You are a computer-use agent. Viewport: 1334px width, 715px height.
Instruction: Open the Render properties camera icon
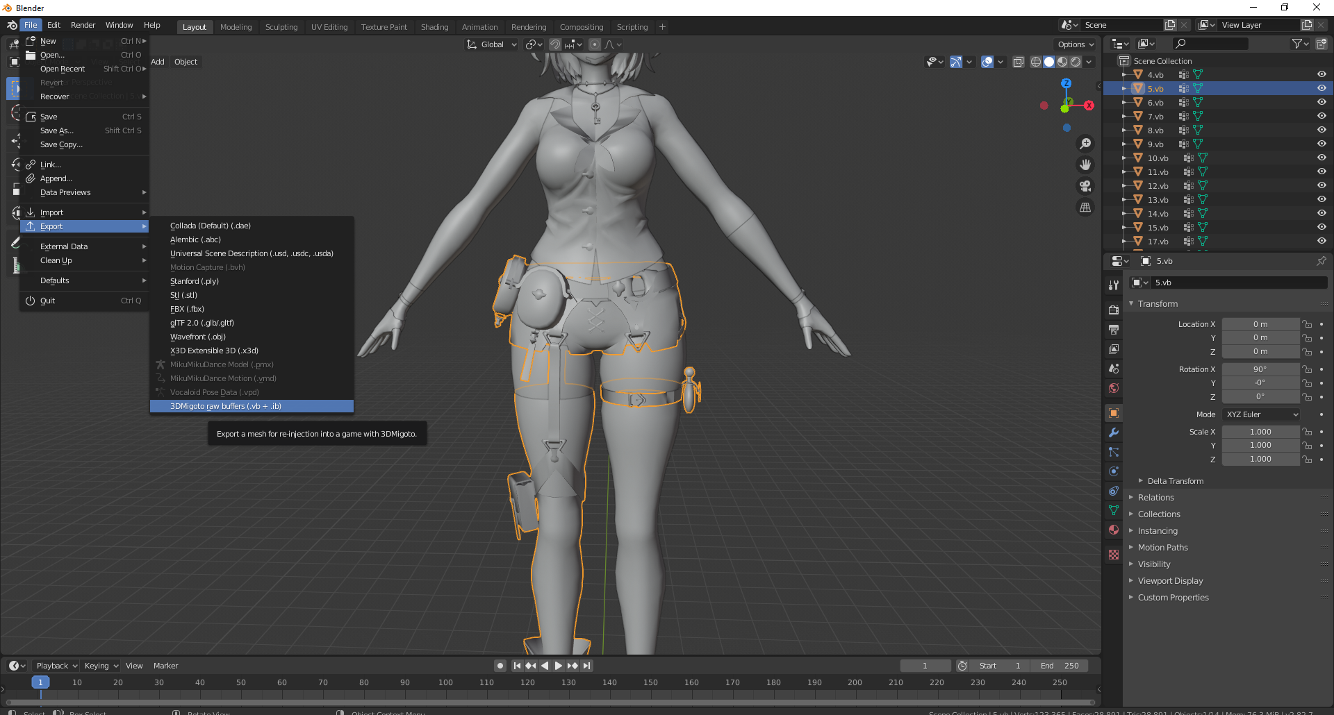1114,310
